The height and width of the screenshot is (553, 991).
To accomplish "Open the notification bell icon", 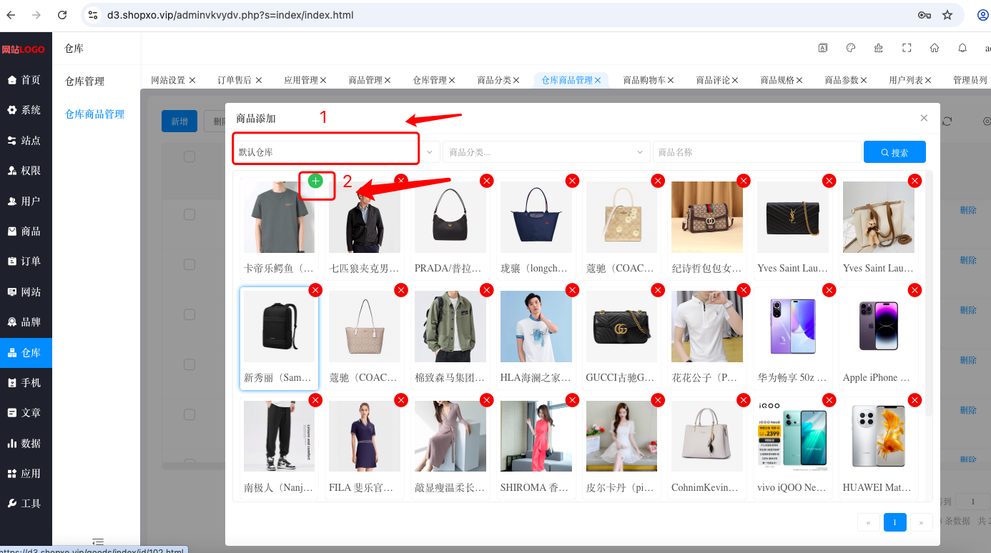I will click(962, 48).
